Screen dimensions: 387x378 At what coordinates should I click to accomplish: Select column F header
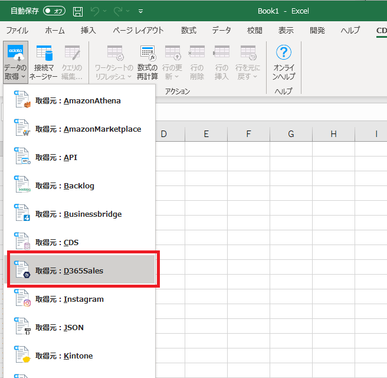pyautogui.click(x=248, y=134)
